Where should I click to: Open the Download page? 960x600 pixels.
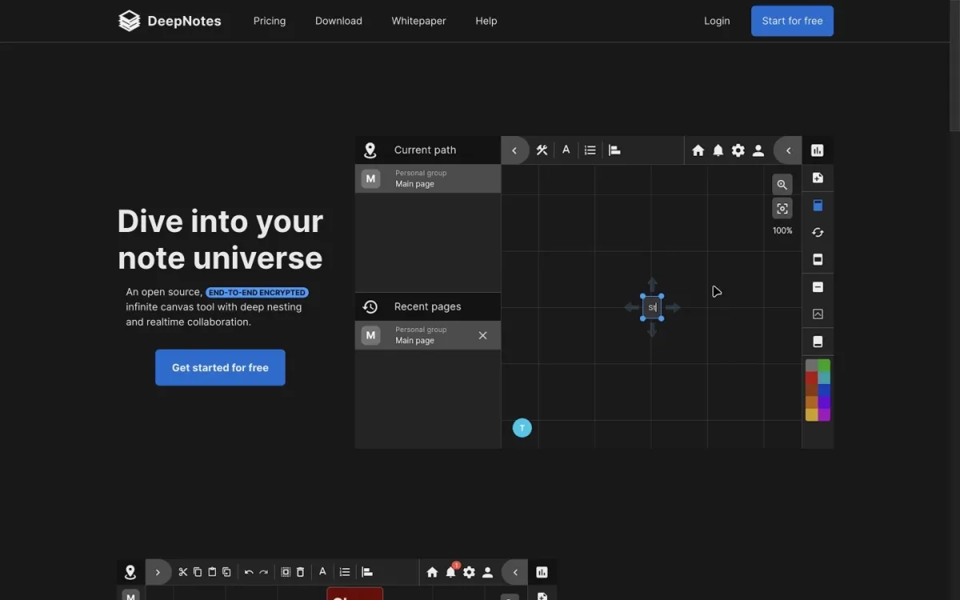(x=338, y=21)
